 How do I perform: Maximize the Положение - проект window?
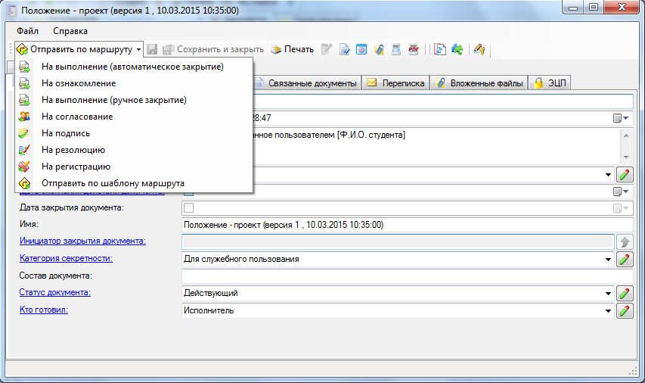click(593, 7)
